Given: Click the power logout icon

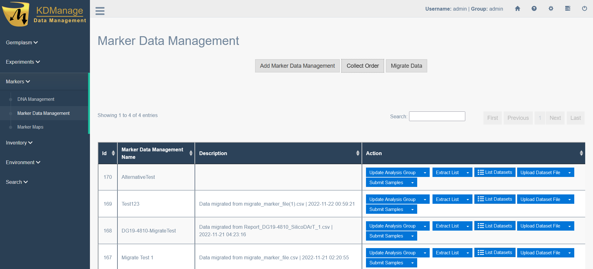Looking at the screenshot, I should (584, 9).
